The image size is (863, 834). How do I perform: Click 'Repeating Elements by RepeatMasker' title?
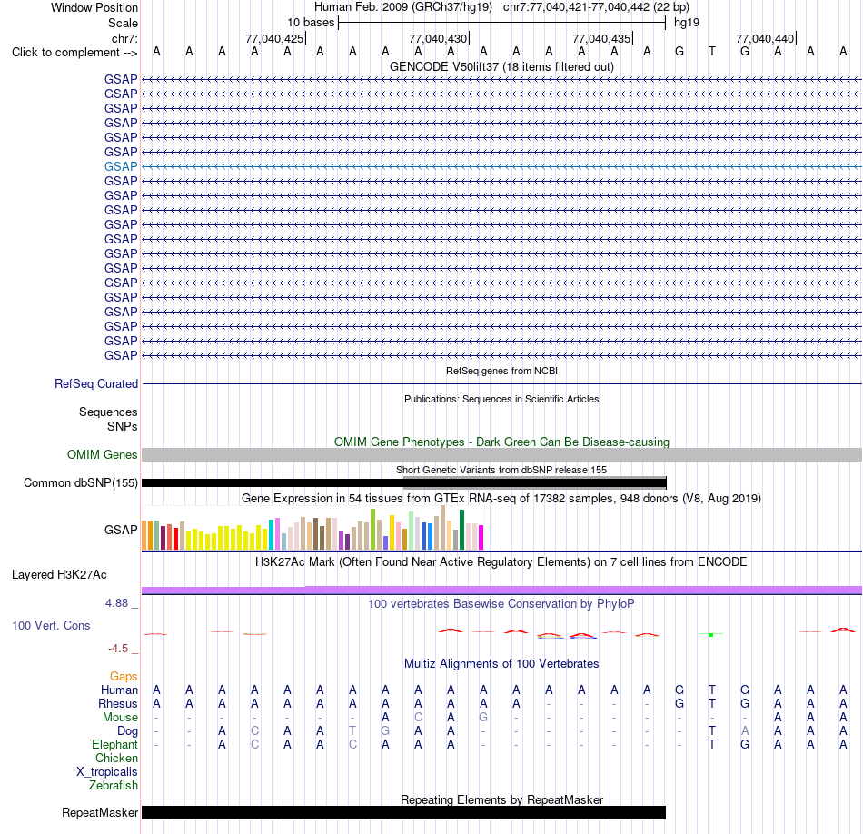pyautogui.click(x=501, y=799)
